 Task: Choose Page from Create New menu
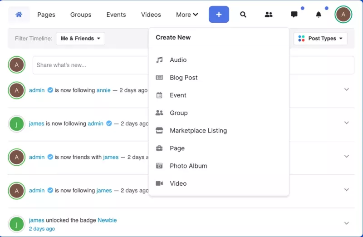click(x=219, y=148)
